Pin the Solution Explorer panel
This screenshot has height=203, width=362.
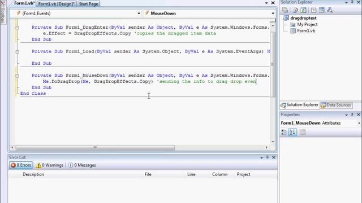click(x=352, y=2)
